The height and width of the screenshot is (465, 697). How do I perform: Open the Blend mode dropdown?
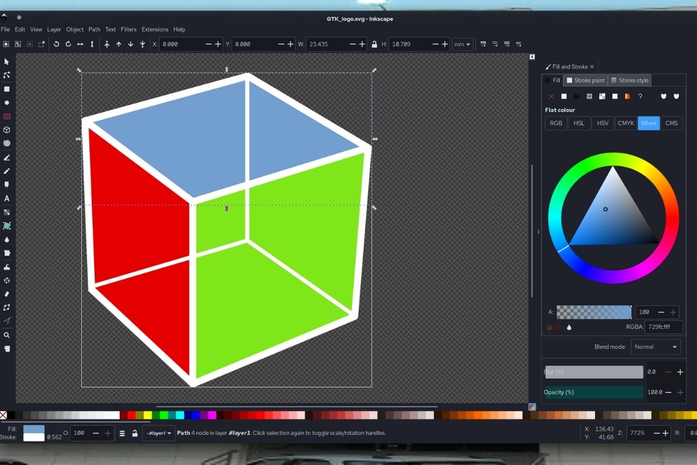pyautogui.click(x=656, y=346)
